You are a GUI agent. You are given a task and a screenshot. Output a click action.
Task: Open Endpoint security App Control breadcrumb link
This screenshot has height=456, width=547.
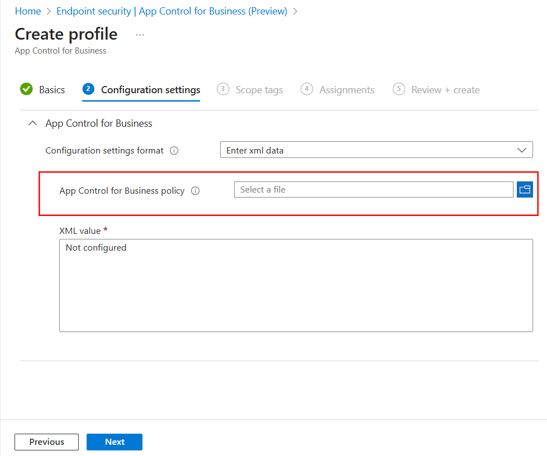(x=172, y=11)
